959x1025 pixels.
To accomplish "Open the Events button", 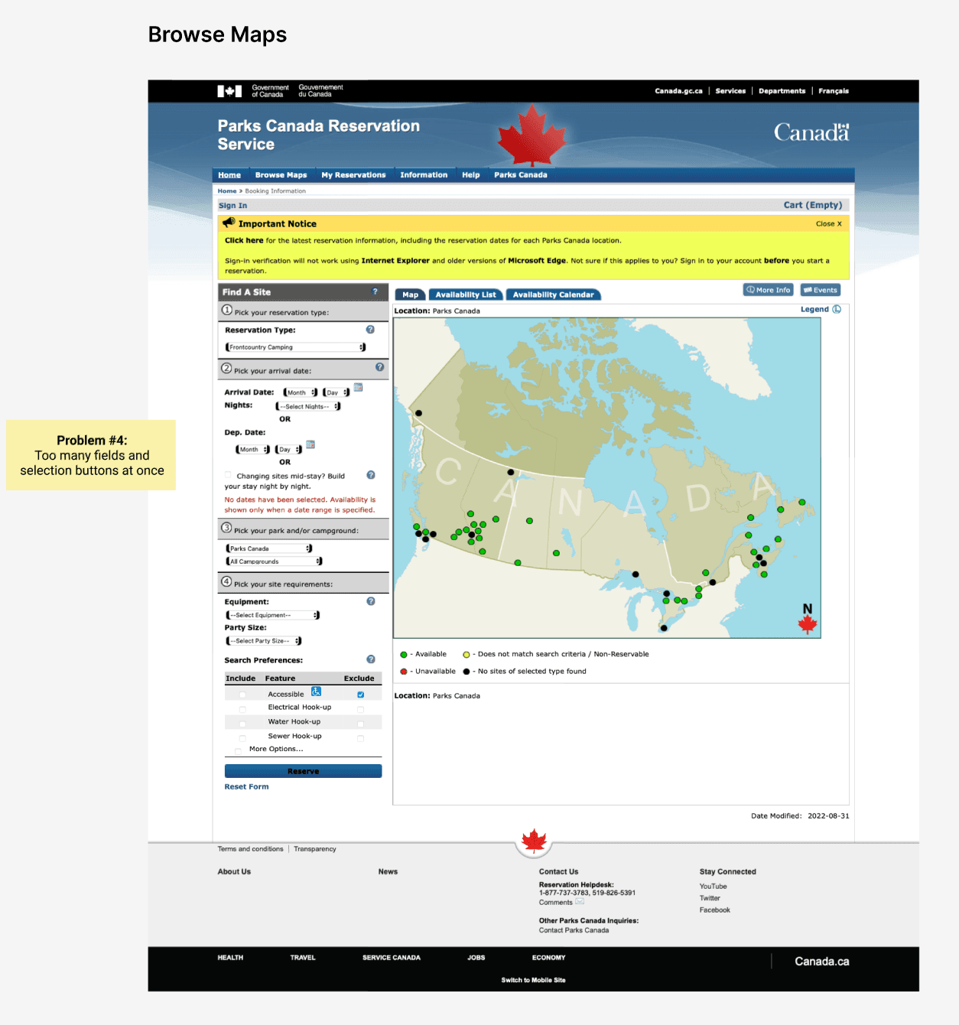I will 821,290.
